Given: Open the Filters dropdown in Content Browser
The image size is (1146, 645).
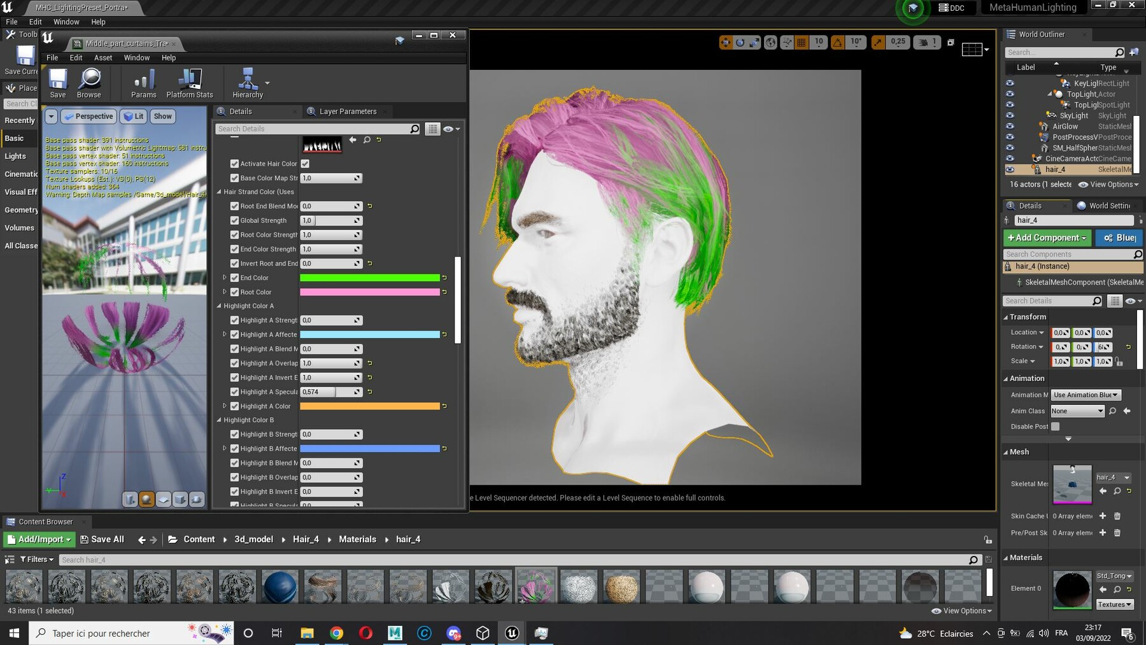Looking at the screenshot, I should pyautogui.click(x=37, y=560).
